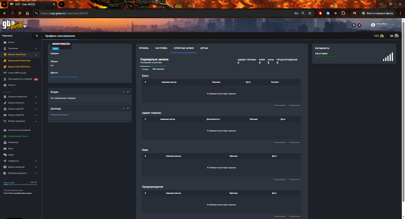This screenshot has height=219, width=405.
Task: Expand the Персонажи sidebar submenu
Action: coord(36,49)
